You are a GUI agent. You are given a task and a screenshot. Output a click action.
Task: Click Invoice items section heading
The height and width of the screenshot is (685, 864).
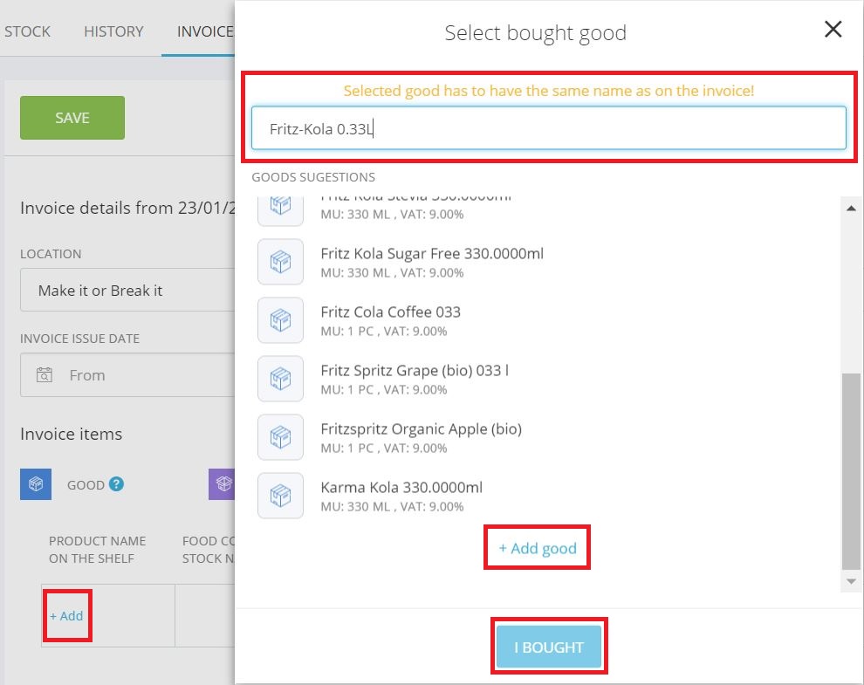[x=71, y=434]
